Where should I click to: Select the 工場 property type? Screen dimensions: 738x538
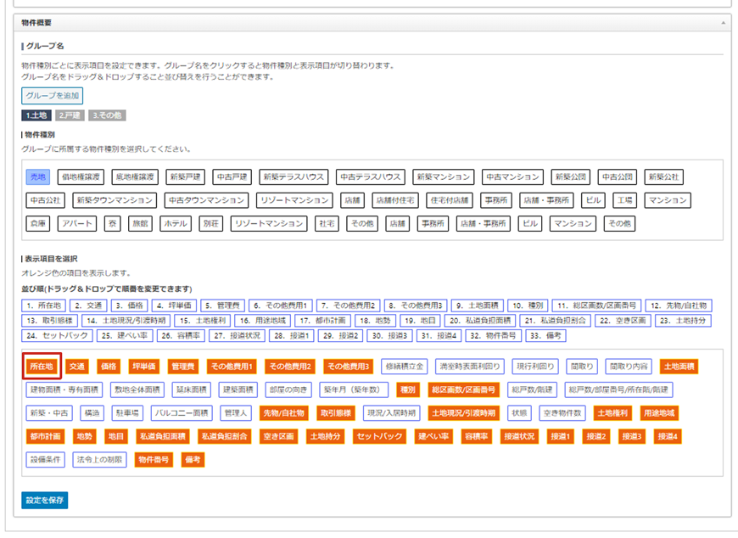coord(624,201)
